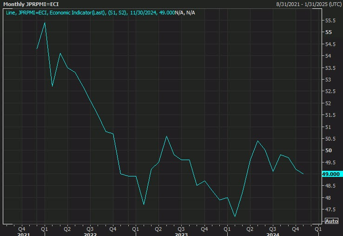Screen dimensions: 343x236
Task: Click the 54.5 y-axis label
Action: tap(330, 44)
